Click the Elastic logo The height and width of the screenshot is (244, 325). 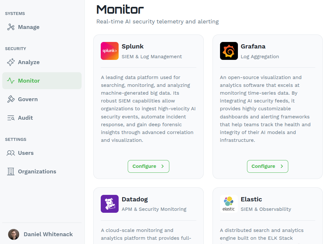(229, 204)
